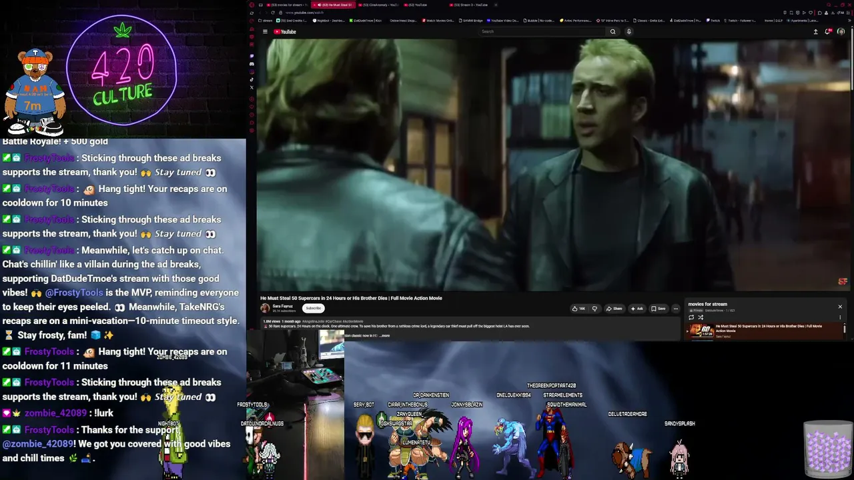Open the first playlist item title

(x=768, y=328)
